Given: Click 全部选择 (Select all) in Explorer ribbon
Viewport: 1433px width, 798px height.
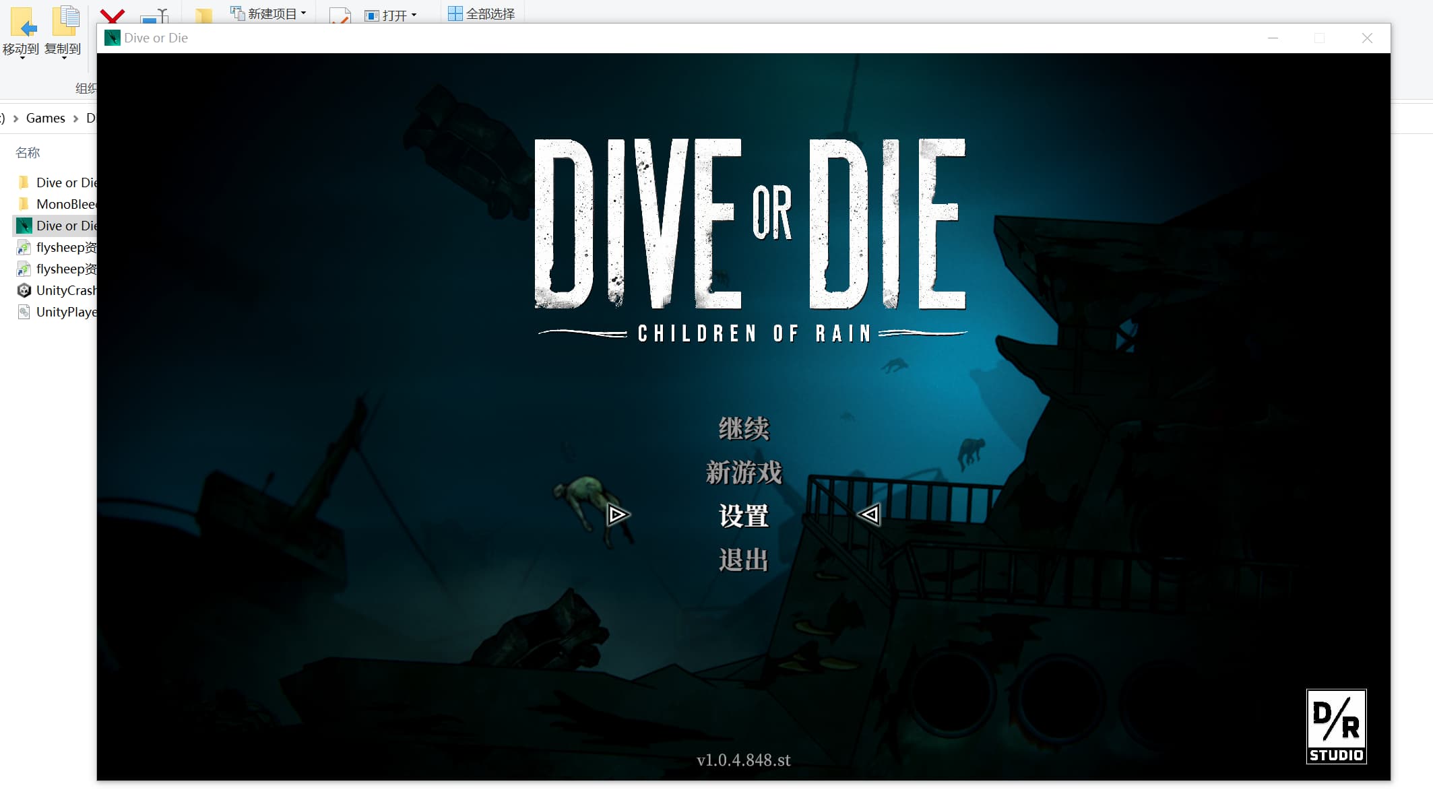Looking at the screenshot, I should coord(482,13).
